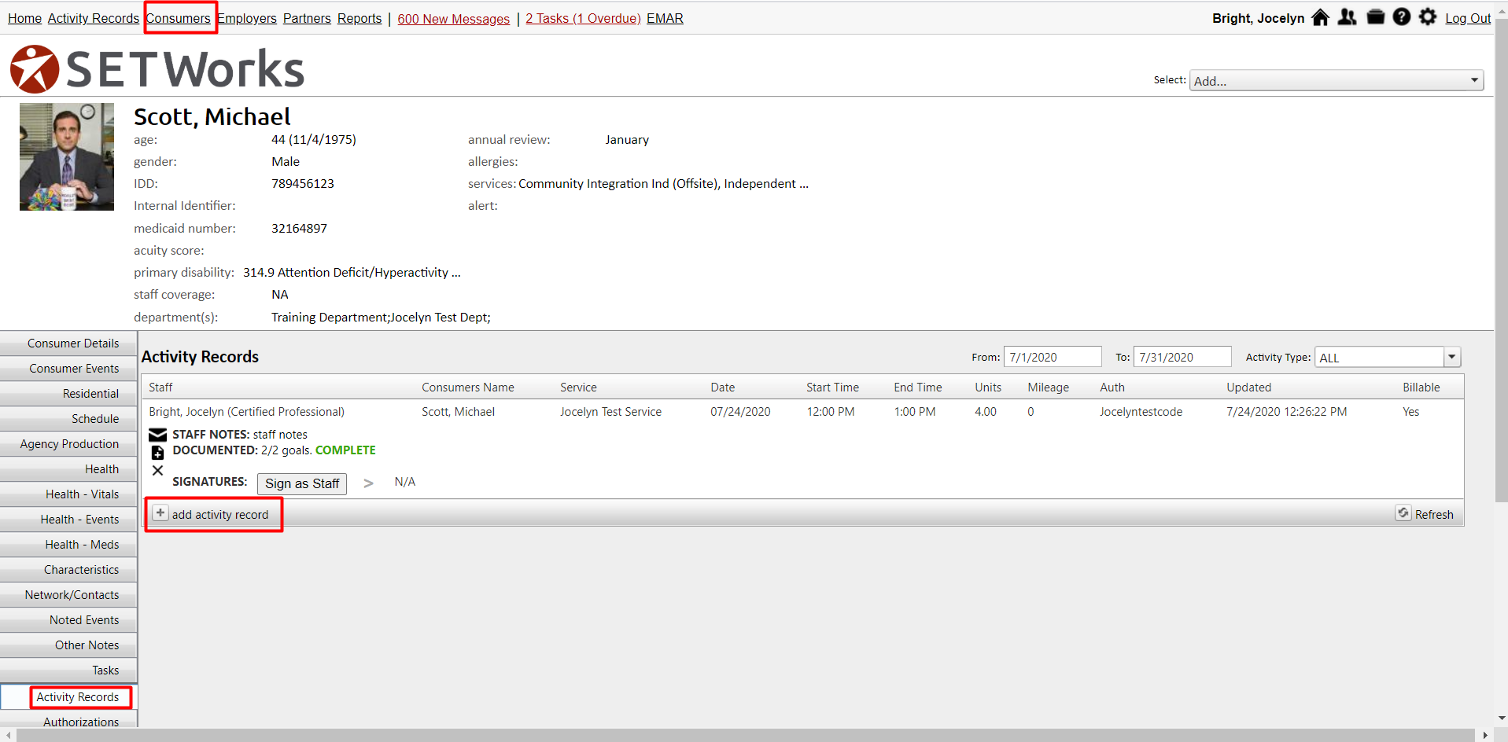This screenshot has width=1508, height=742.
Task: Open the help question mark icon
Action: [1402, 17]
